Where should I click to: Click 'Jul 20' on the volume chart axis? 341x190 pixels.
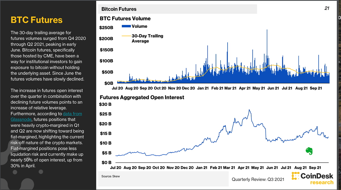[117, 88]
